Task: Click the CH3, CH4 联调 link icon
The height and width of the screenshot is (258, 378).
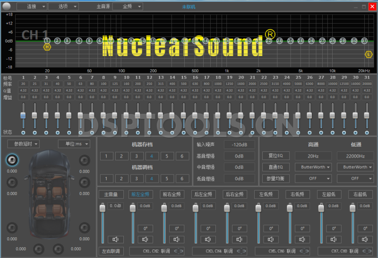Action: (x=241, y=251)
